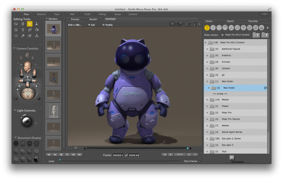This screenshot has height=180, width=283.
Task: Switch to the Preview tab
Action: tap(75, 19)
